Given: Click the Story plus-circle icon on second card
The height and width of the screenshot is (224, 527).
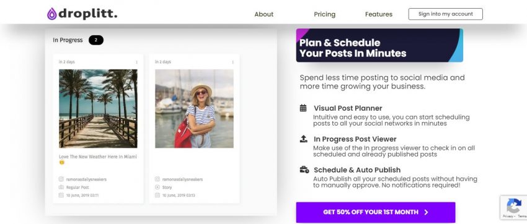Looking at the screenshot, I should [x=157, y=187].
